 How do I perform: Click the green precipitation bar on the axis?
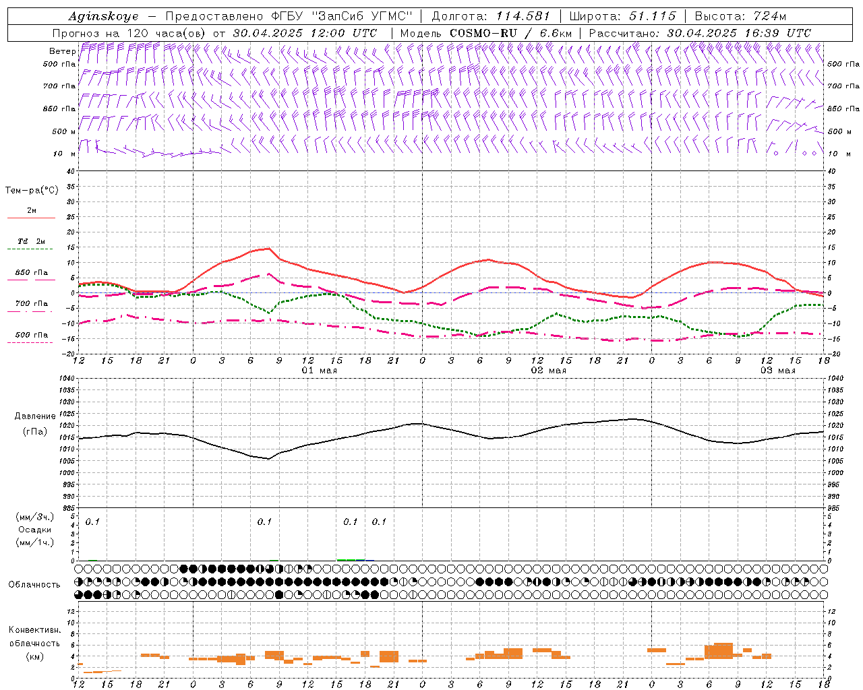point(351,559)
